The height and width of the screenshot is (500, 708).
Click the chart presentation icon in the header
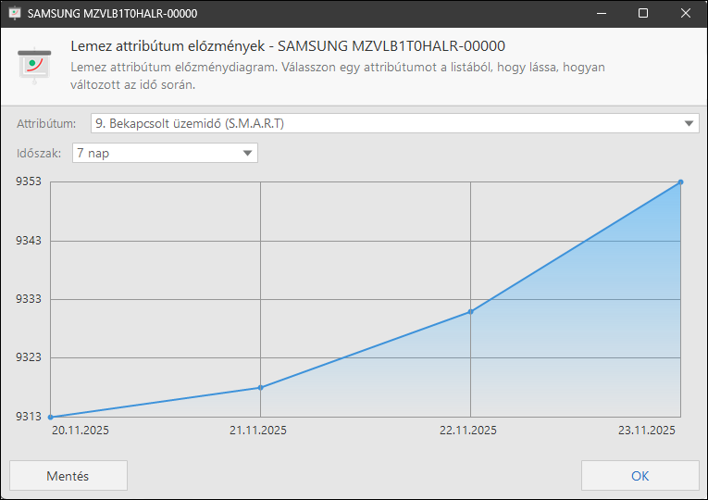[x=34, y=65]
